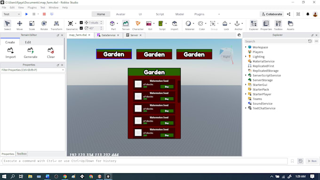
Task: Click the Clear terrain icon
Action: pyautogui.click(x=51, y=53)
